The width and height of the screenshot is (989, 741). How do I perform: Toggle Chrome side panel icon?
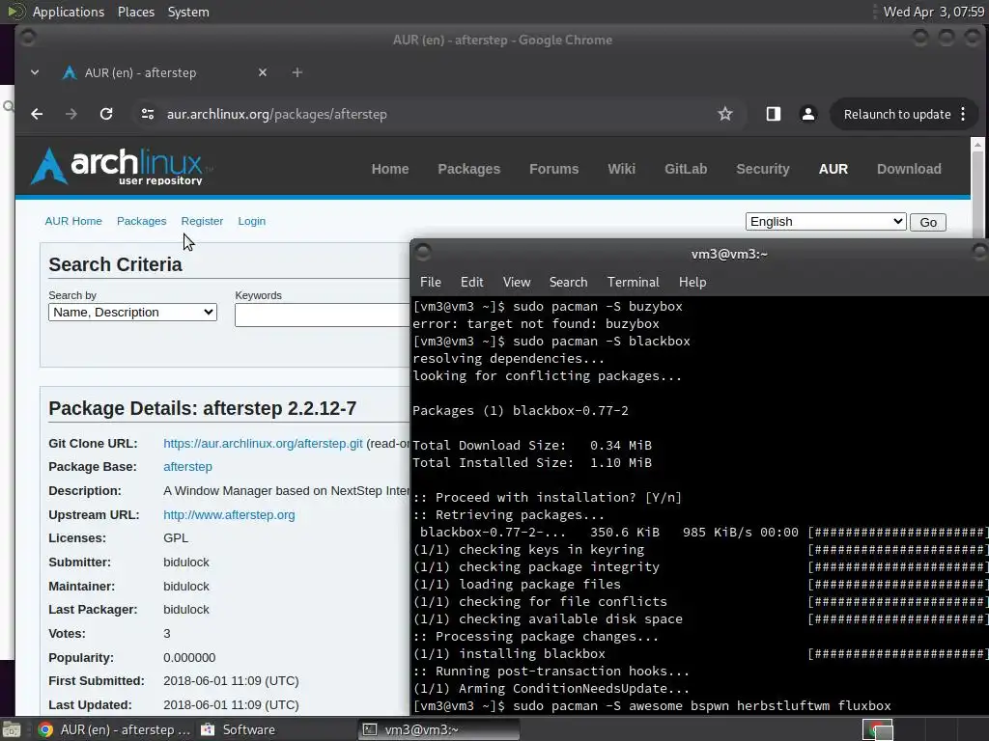774,114
